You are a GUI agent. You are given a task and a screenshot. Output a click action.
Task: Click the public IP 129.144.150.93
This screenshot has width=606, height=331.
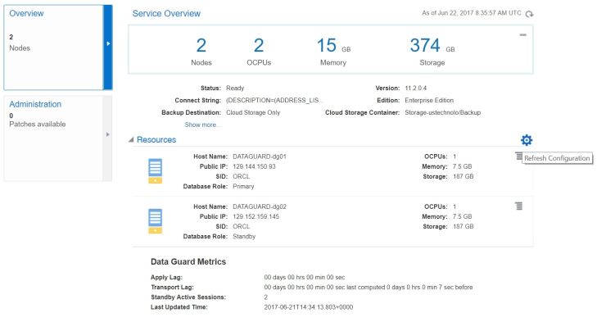[255, 166]
